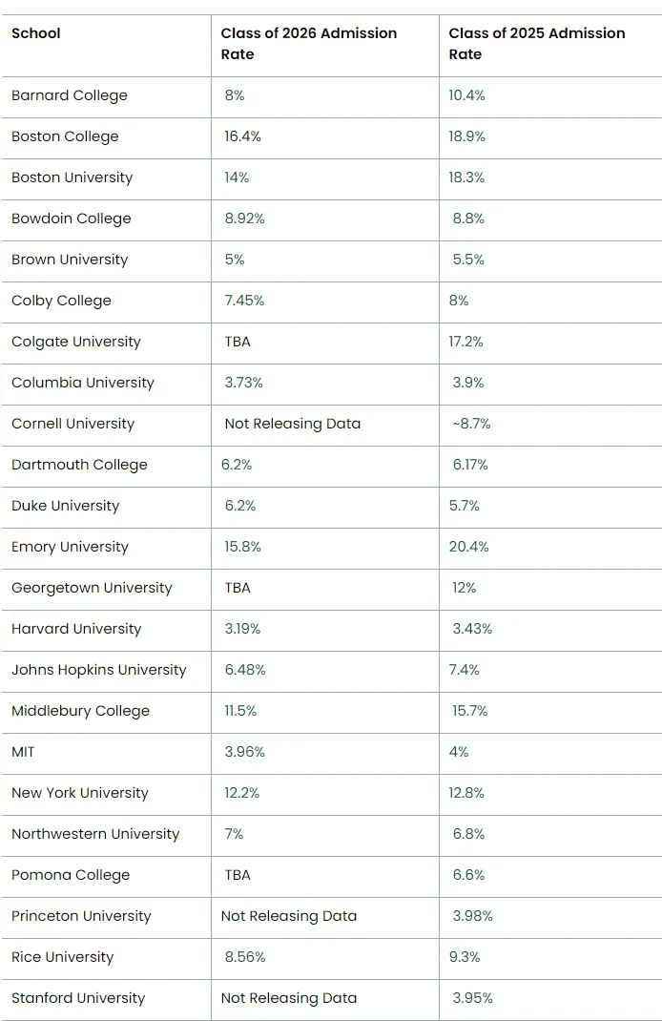Click the School column header
662x1021 pixels.
click(x=36, y=33)
